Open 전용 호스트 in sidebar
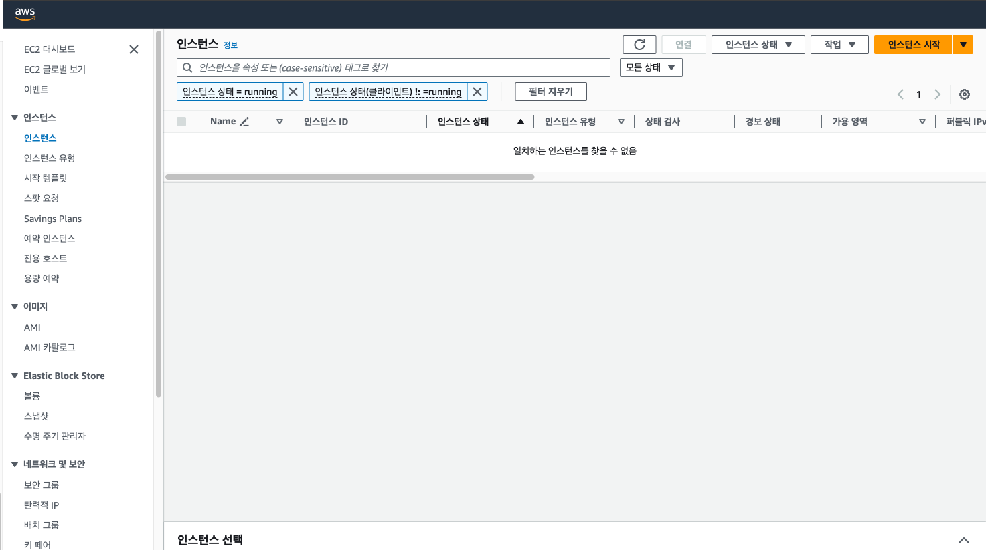The image size is (986, 550). [x=46, y=259]
